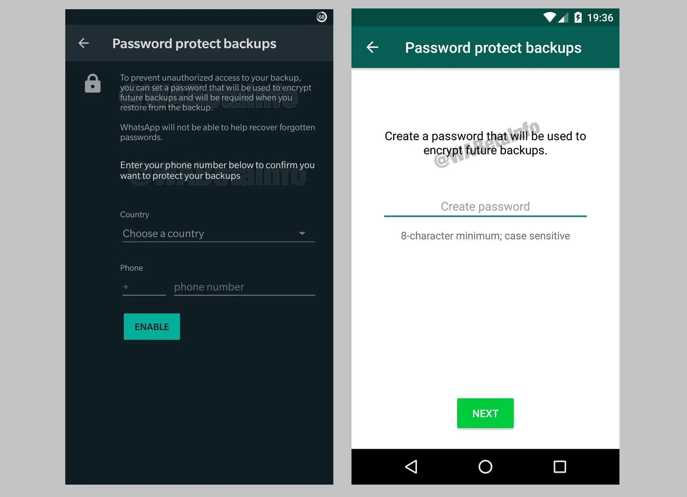
Task: Focus the country code plus field
Action: 144,287
